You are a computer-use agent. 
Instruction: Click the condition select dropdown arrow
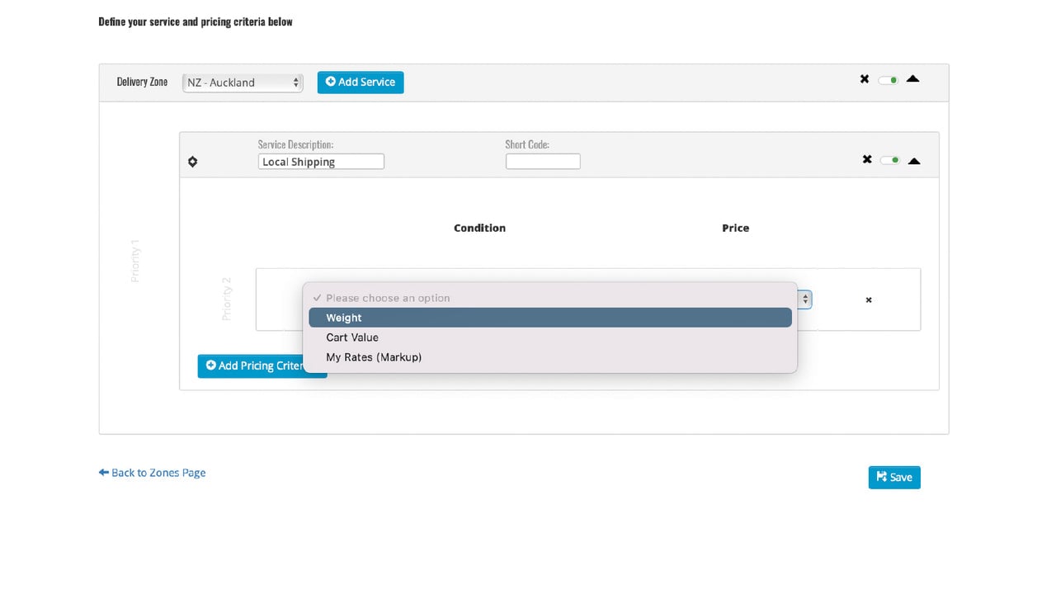tap(805, 299)
